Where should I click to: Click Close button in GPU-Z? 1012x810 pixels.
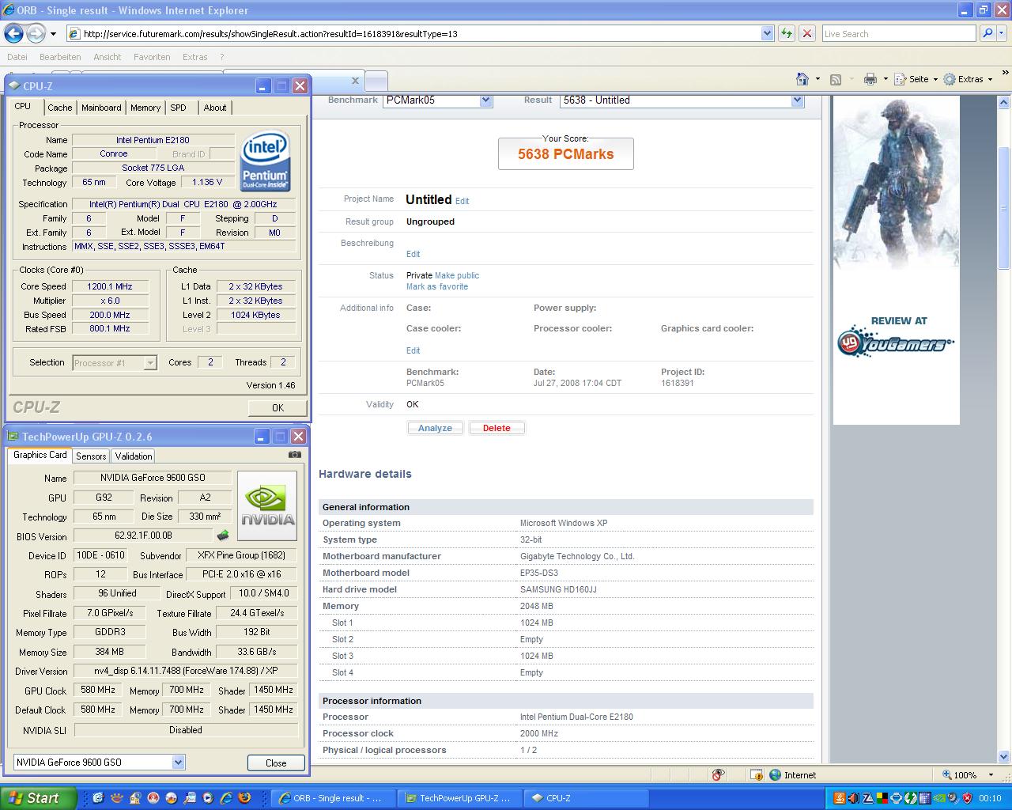[x=276, y=763]
